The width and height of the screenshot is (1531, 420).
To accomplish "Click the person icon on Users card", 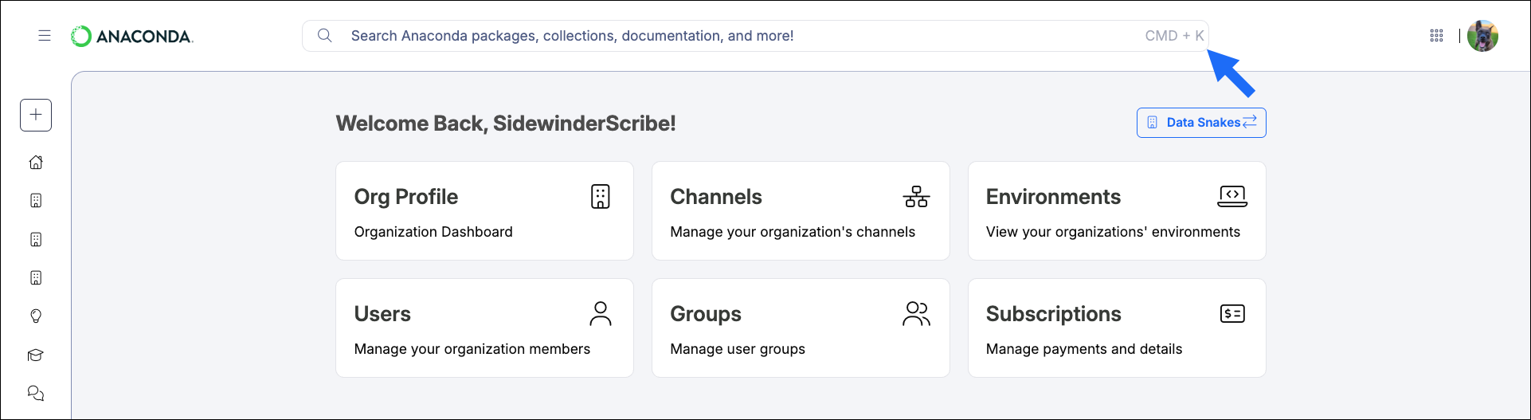I will (x=601, y=314).
